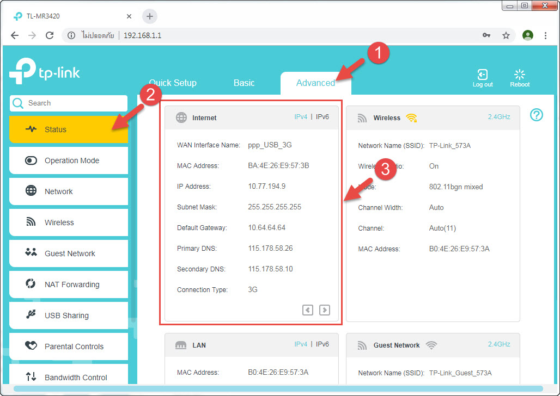Open Guest Network in the sidebar

click(69, 253)
